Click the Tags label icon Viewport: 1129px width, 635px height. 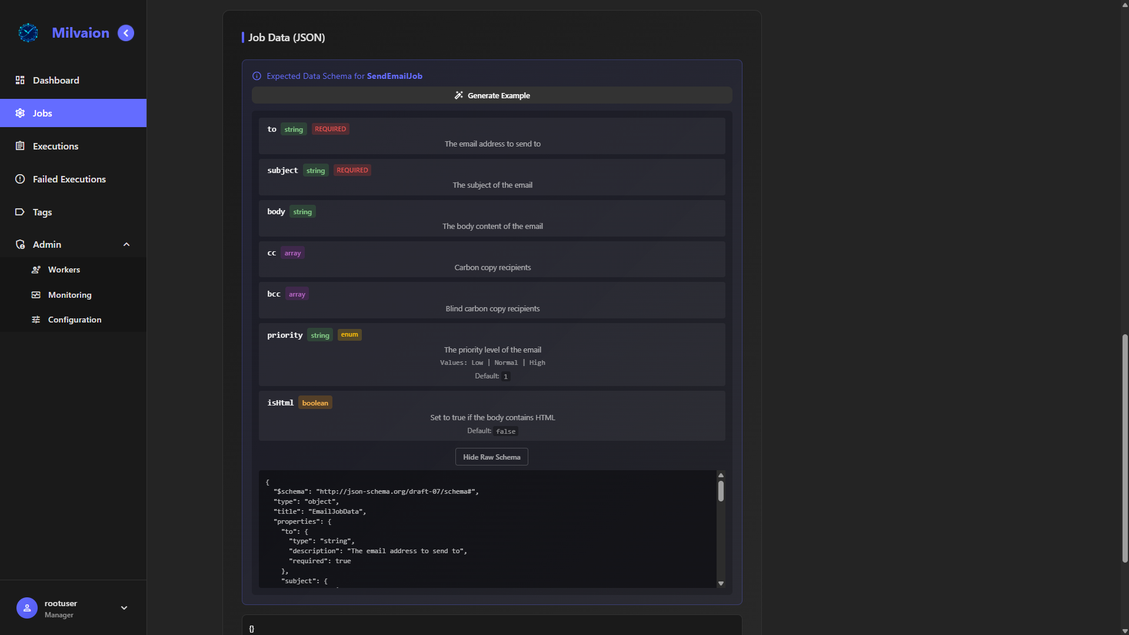click(20, 212)
